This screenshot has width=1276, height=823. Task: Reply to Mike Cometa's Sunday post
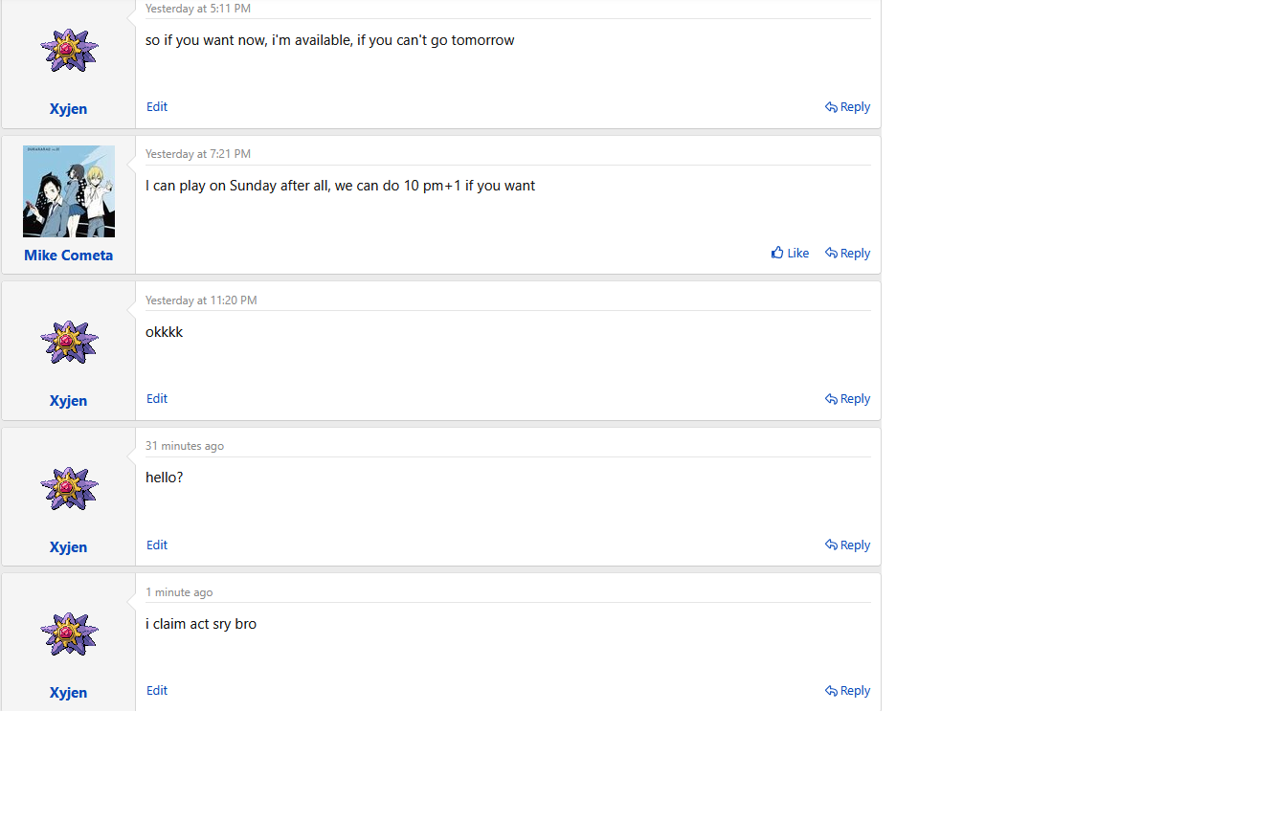pos(848,253)
